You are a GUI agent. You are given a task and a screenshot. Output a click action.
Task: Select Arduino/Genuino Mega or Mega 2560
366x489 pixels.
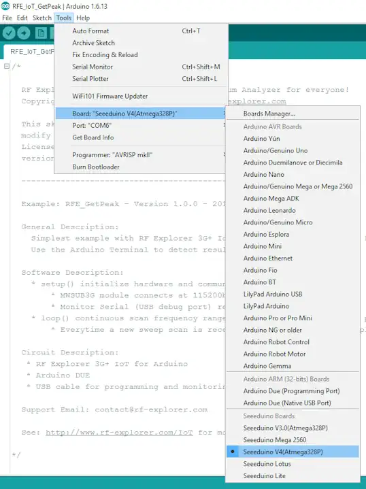tap(293, 186)
